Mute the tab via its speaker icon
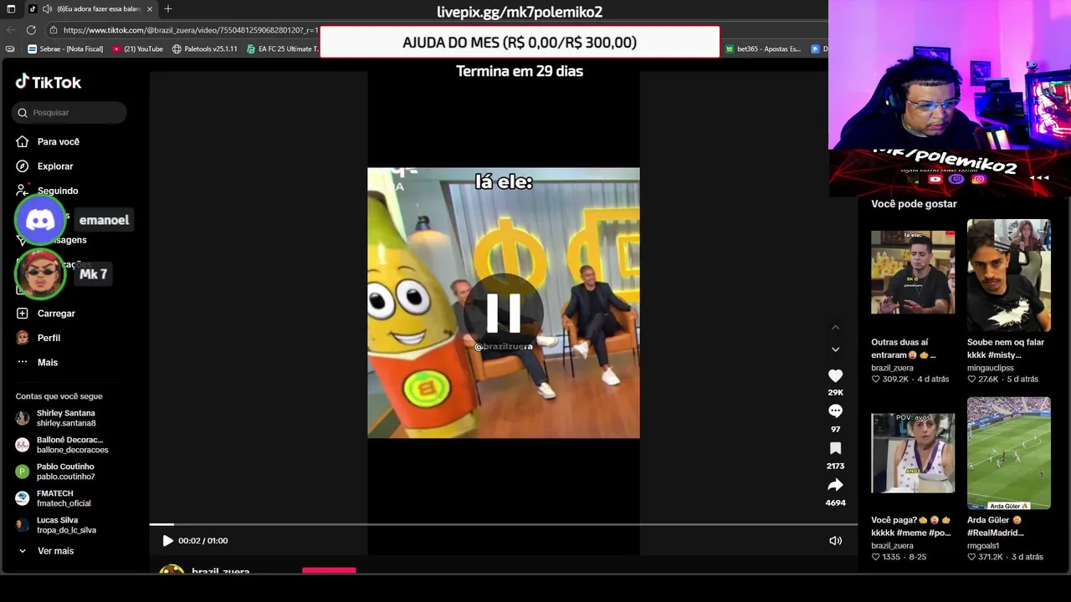This screenshot has width=1071, height=602. pyautogui.click(x=48, y=9)
